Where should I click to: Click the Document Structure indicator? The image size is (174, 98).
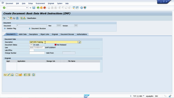click(30, 28)
